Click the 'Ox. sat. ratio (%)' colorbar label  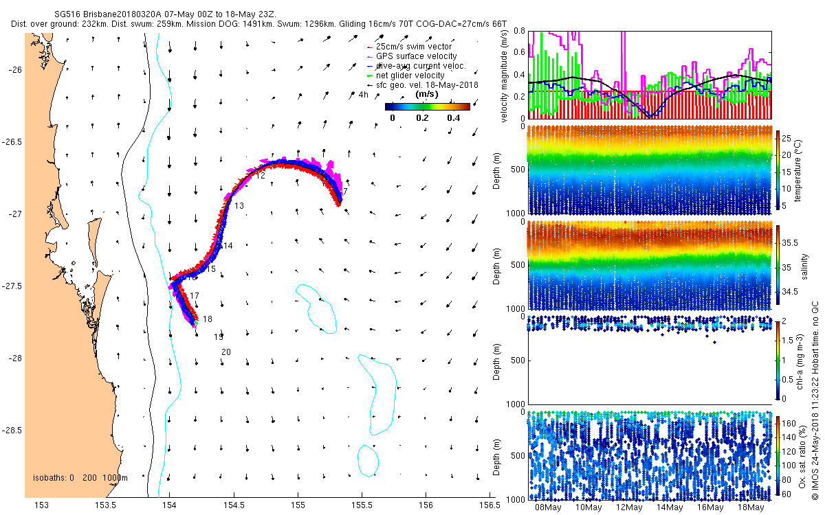coord(803,456)
